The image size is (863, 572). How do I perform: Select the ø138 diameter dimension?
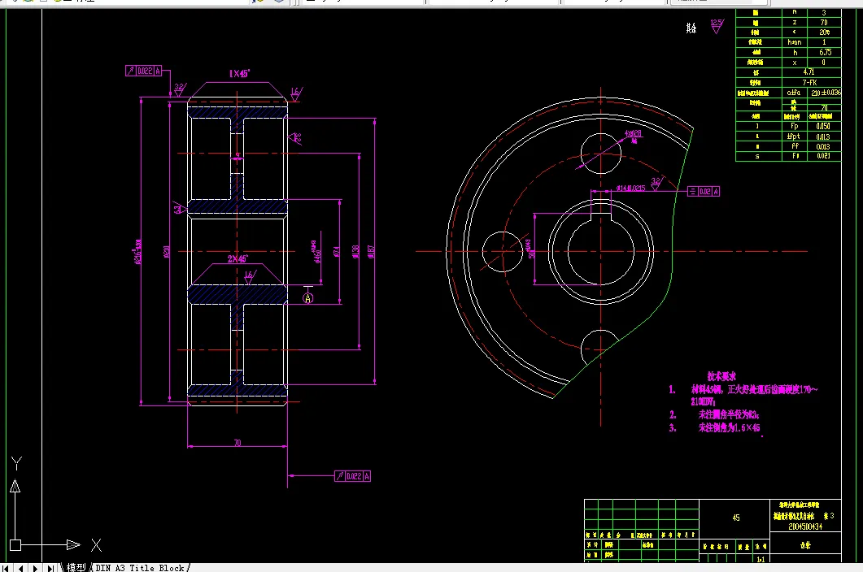click(355, 252)
